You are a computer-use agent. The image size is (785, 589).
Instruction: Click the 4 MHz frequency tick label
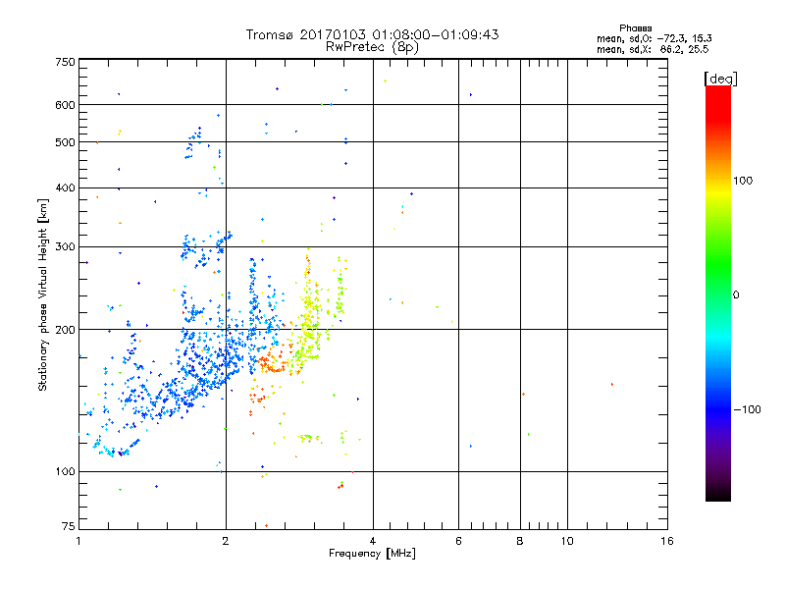pyautogui.click(x=373, y=541)
